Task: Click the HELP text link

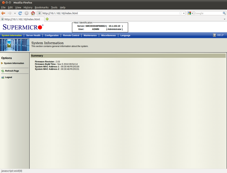Action: click(x=220, y=35)
